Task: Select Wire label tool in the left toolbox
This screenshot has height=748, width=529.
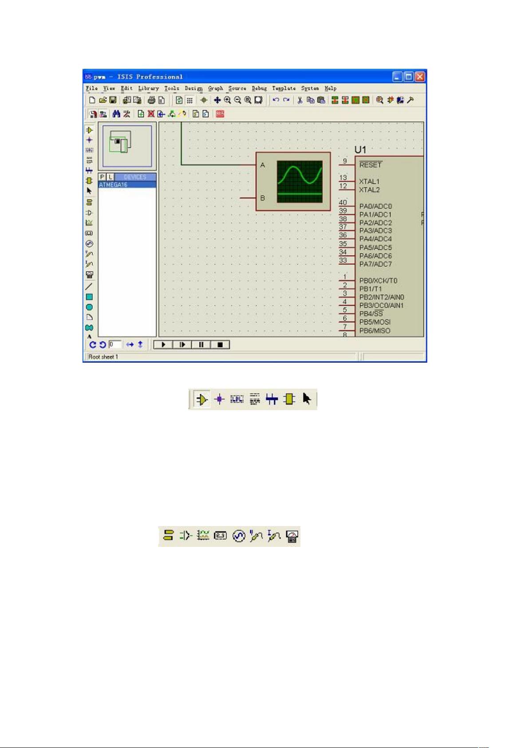Action: point(89,150)
